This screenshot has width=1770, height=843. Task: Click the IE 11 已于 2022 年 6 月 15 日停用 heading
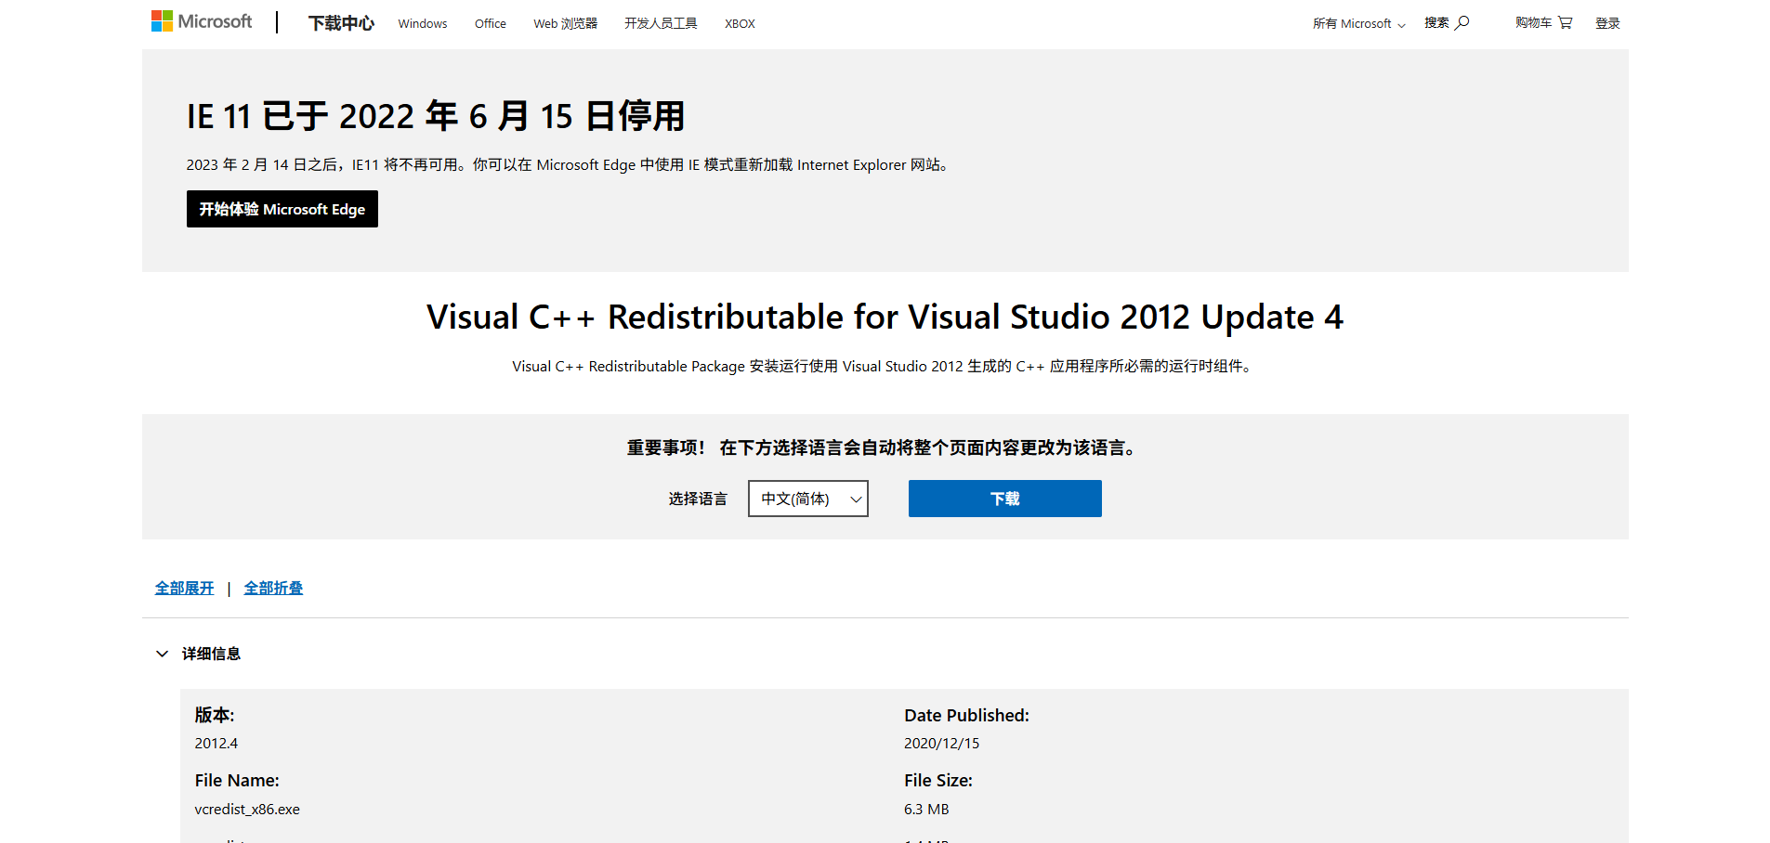[x=436, y=116]
